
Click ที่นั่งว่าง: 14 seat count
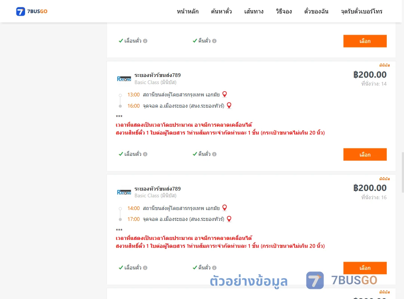point(374,84)
